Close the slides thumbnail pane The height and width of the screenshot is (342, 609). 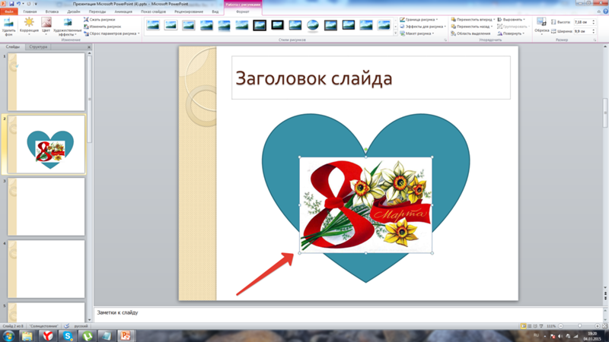(x=89, y=47)
